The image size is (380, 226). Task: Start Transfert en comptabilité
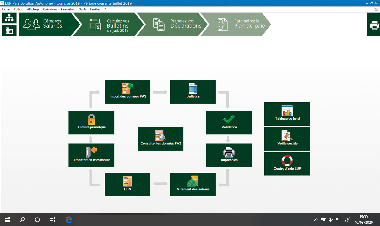click(91, 155)
